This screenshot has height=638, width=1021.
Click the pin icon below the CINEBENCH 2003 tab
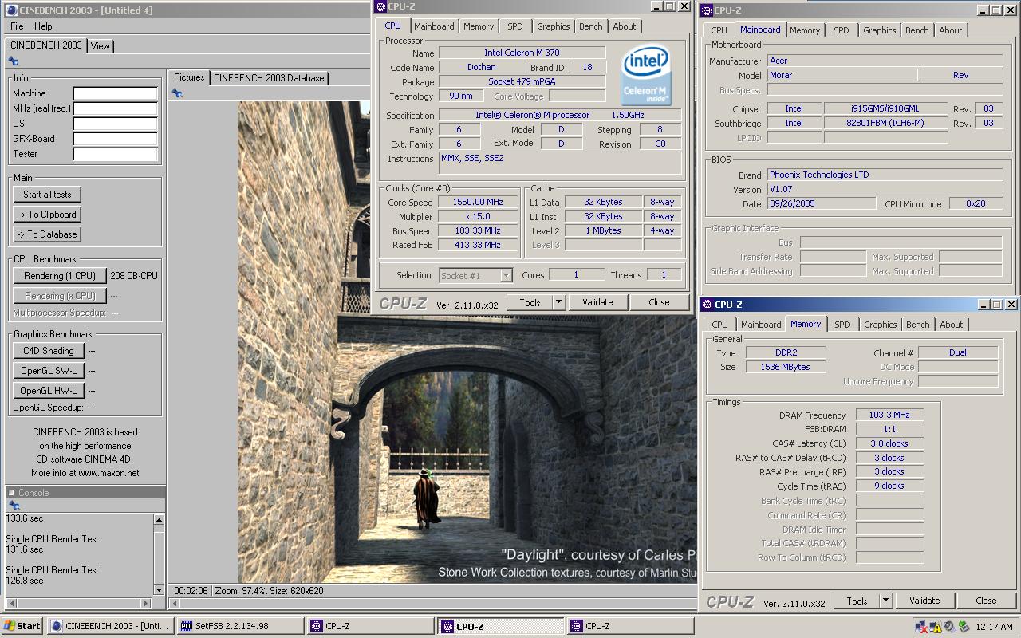click(x=14, y=61)
